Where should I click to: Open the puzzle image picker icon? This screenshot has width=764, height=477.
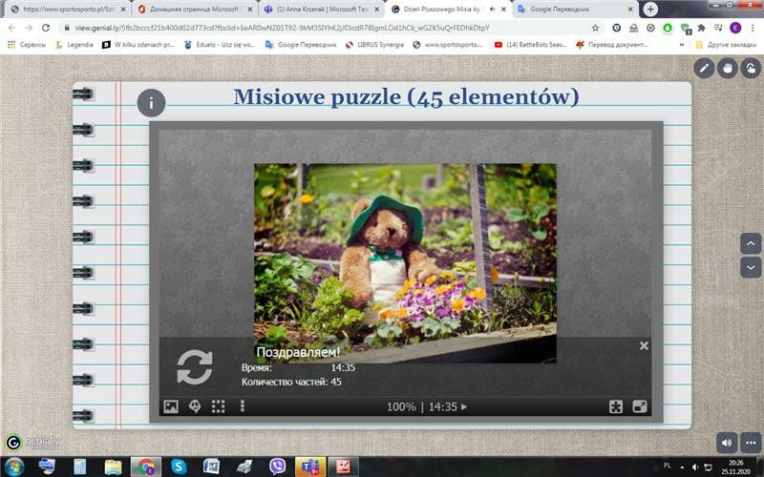(171, 406)
